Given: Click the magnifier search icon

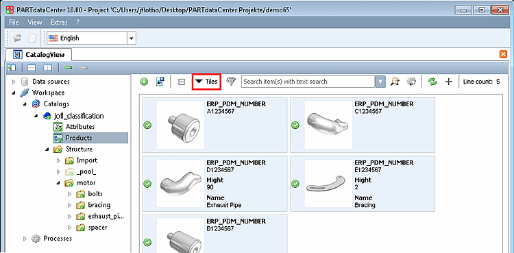Looking at the screenshot, I should [x=395, y=82].
